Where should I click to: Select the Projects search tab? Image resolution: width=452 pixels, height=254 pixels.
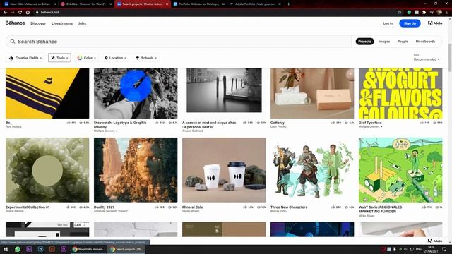click(364, 42)
